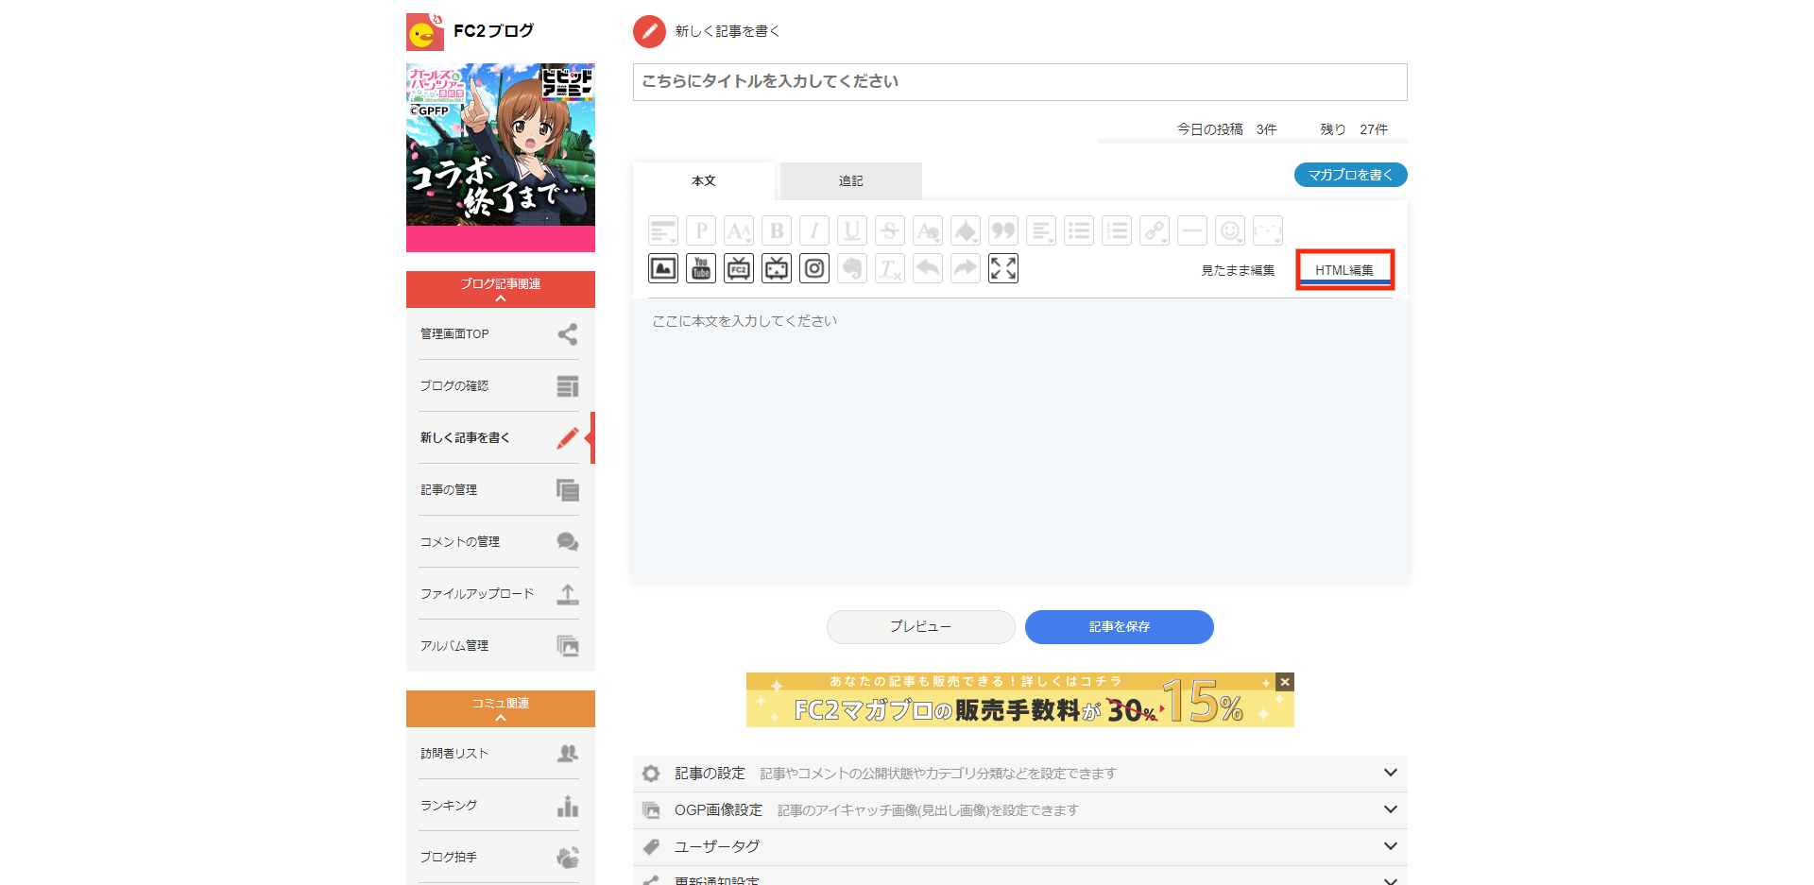
Task: Open the background fill color dropdown
Action: [966, 230]
